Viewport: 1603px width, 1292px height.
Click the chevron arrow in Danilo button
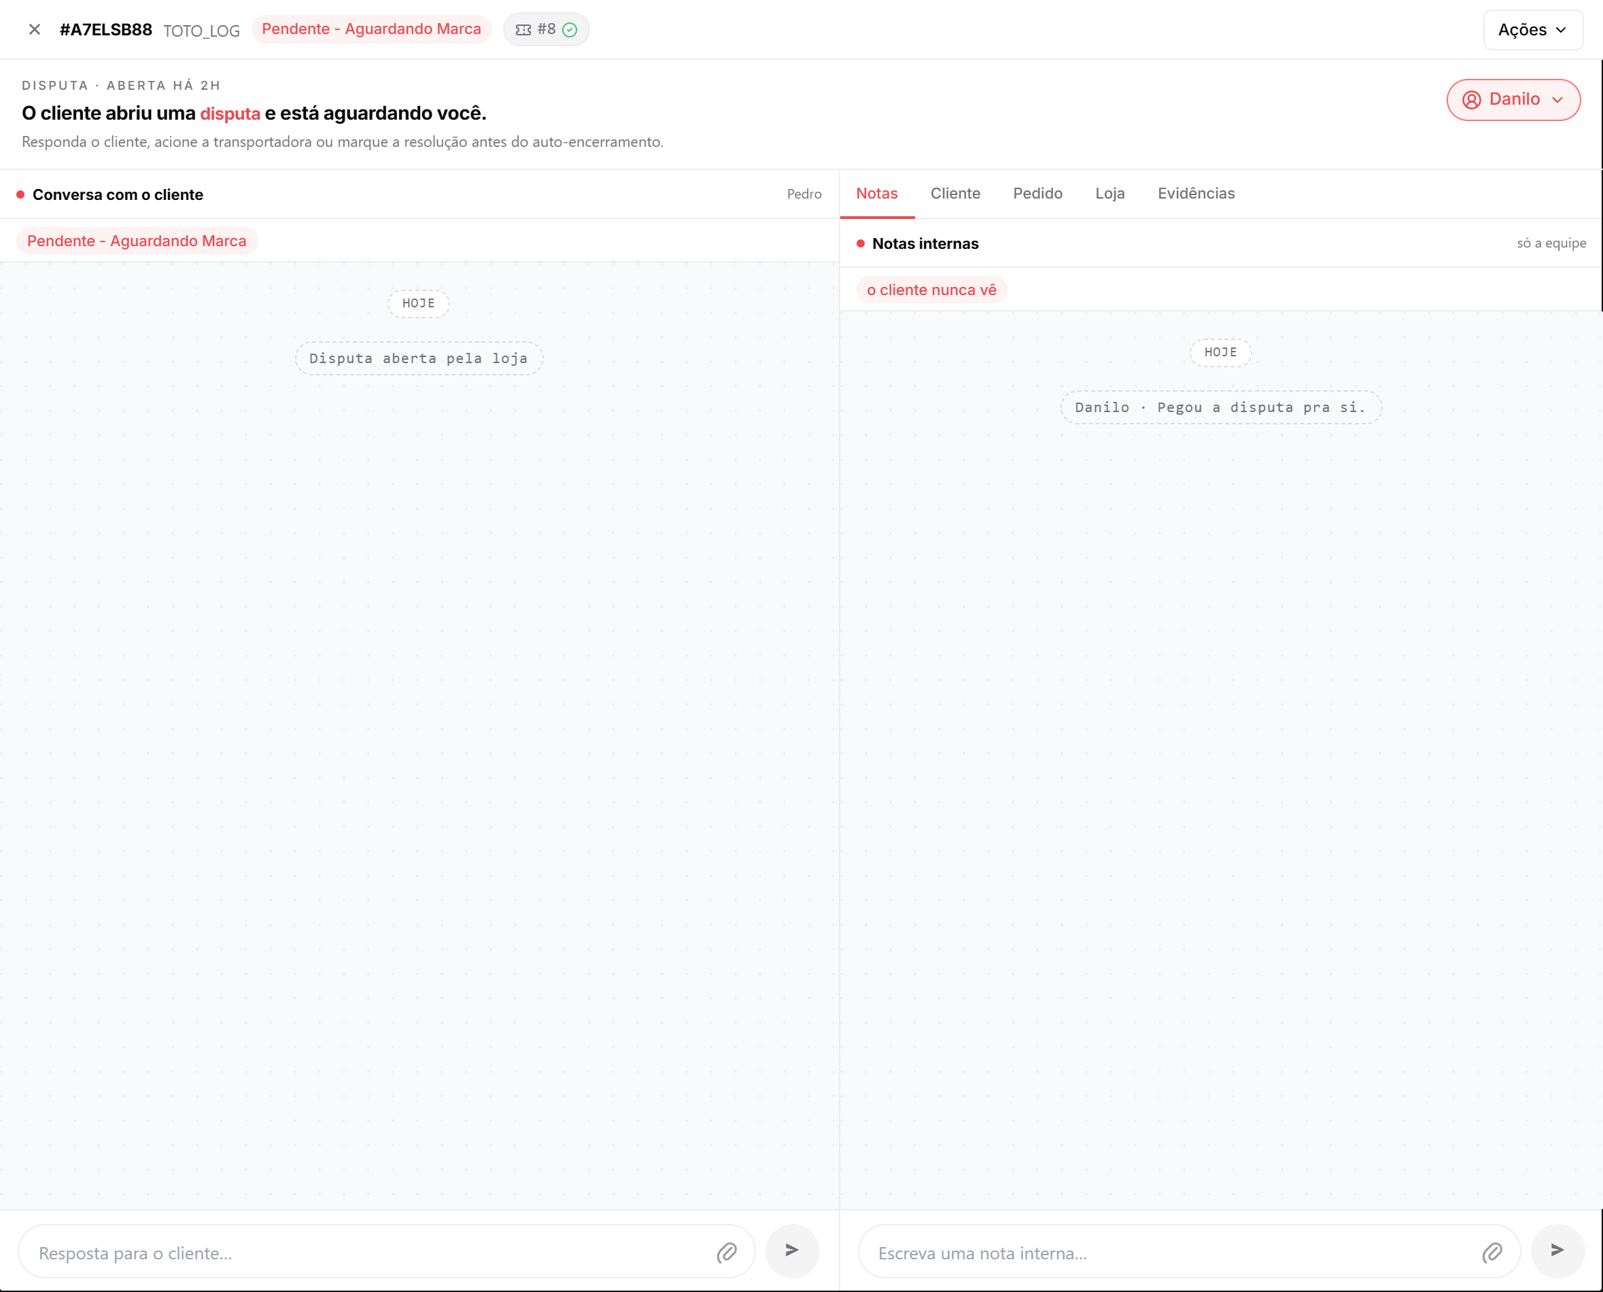1557,100
